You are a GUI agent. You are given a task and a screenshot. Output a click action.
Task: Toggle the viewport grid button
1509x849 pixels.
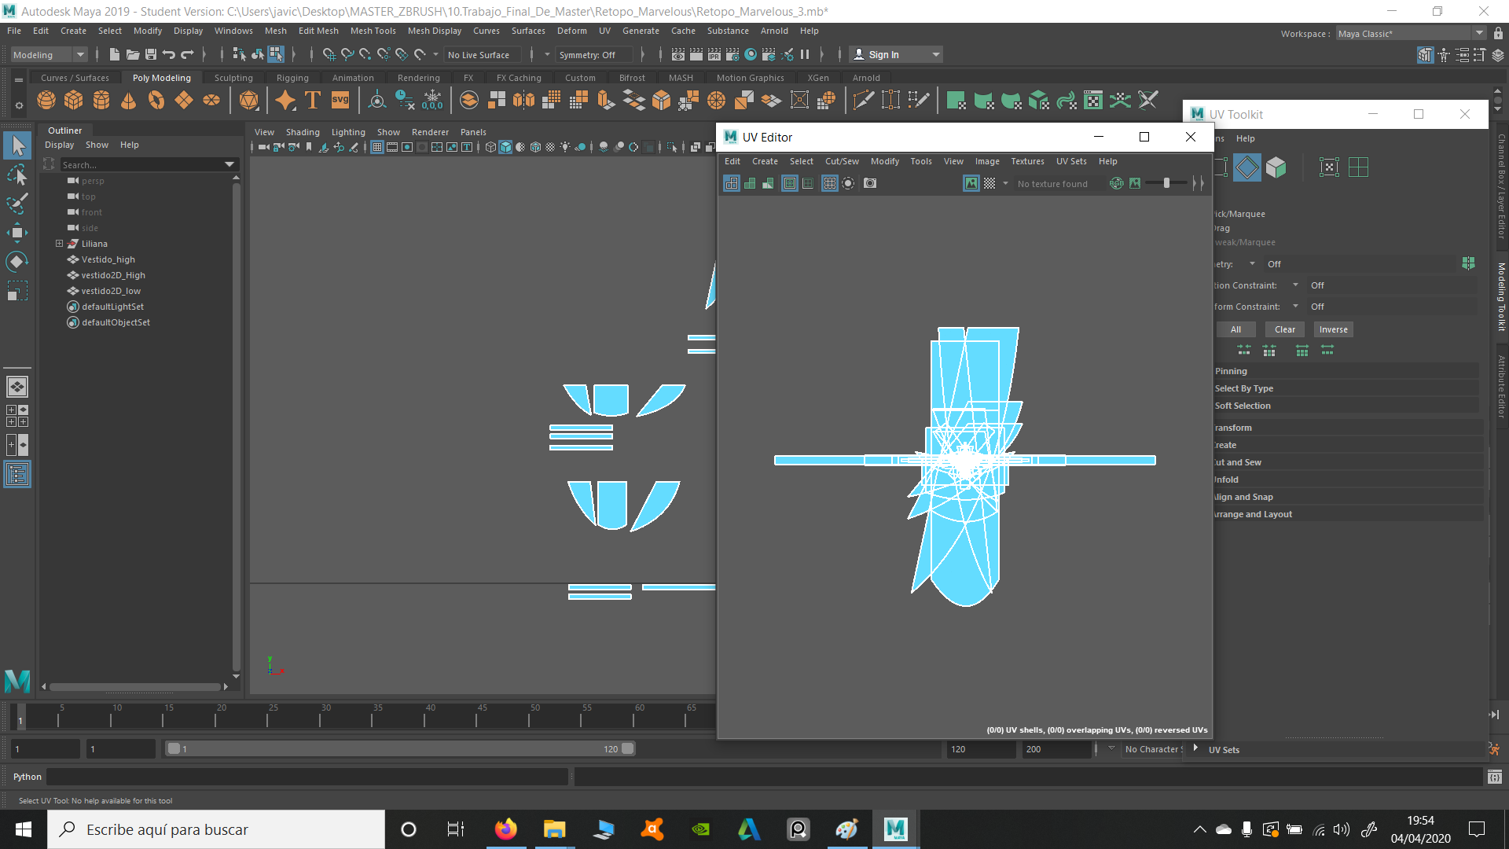377,147
